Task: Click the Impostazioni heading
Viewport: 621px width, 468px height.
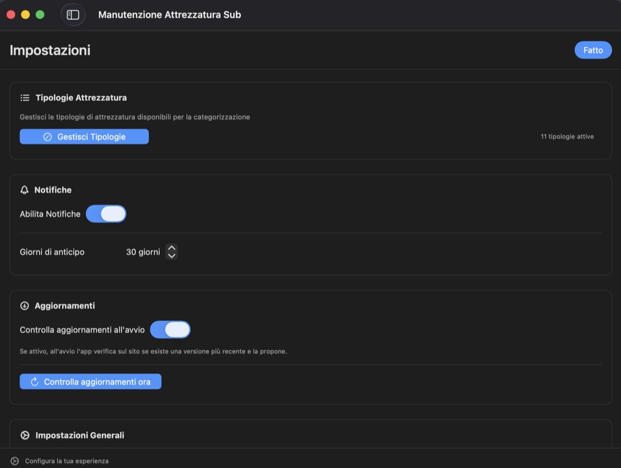Action: coord(50,50)
